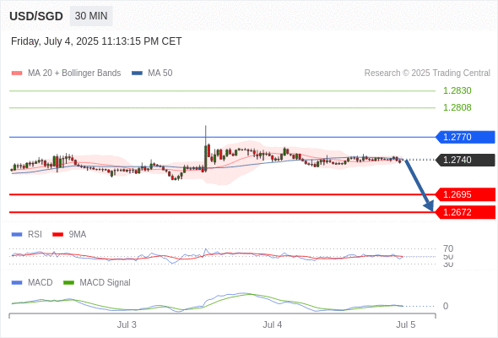Select the 1.2695 red support label

point(465,194)
